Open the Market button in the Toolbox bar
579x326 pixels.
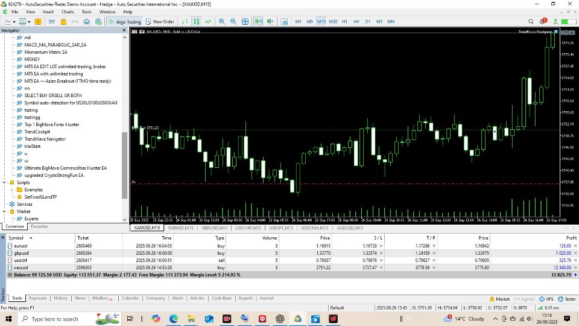point(499,299)
